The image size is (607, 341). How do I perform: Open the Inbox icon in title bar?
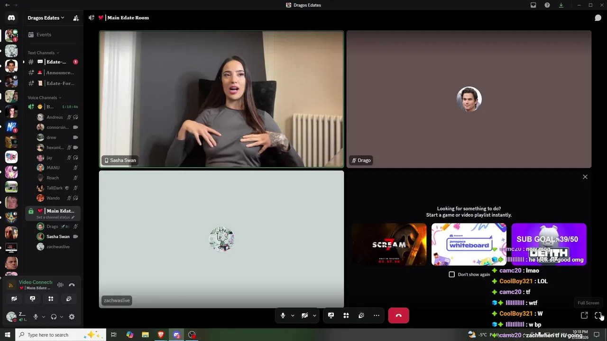pos(533,5)
